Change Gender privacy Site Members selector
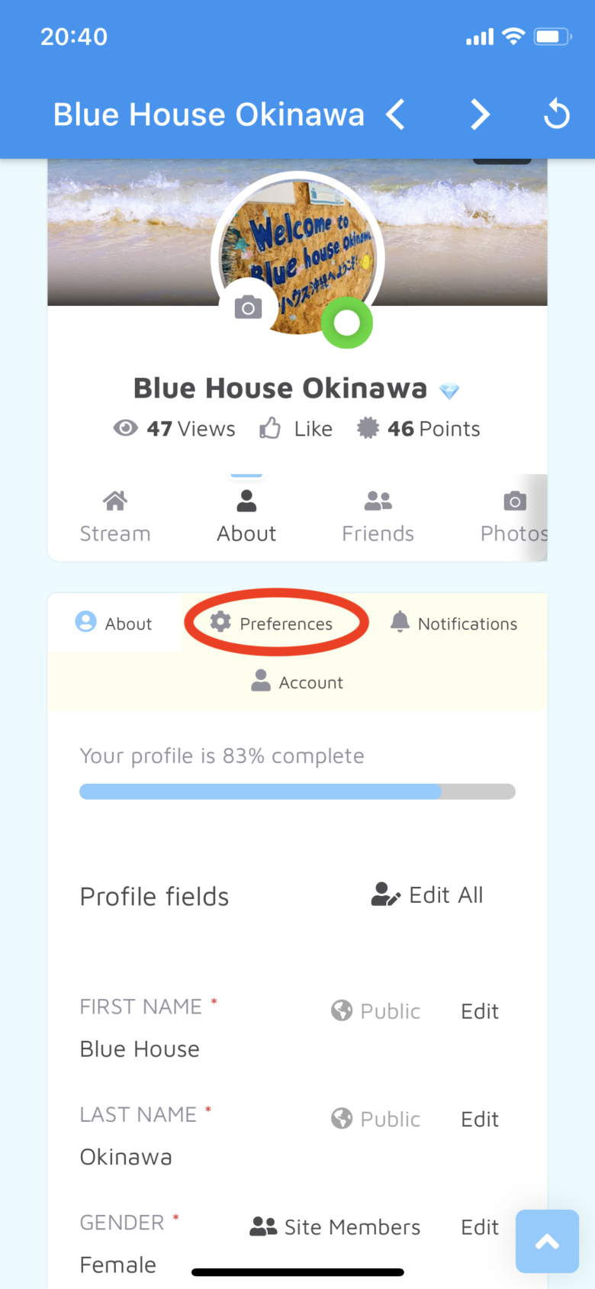595x1289 pixels. click(336, 1227)
